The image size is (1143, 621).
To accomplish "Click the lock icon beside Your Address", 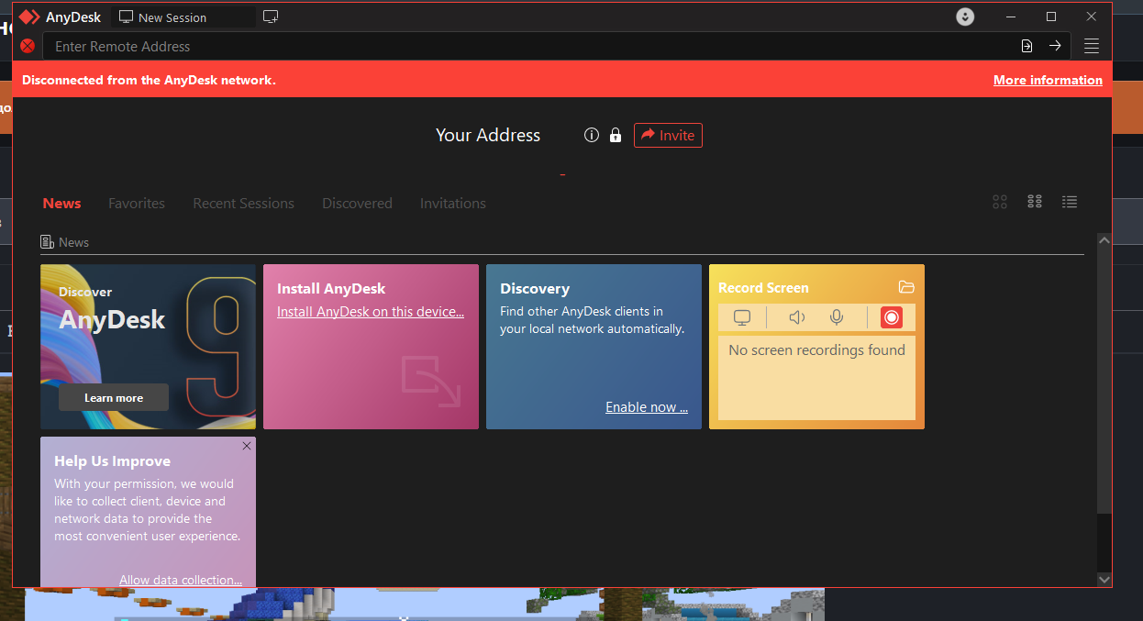I will tap(616, 135).
